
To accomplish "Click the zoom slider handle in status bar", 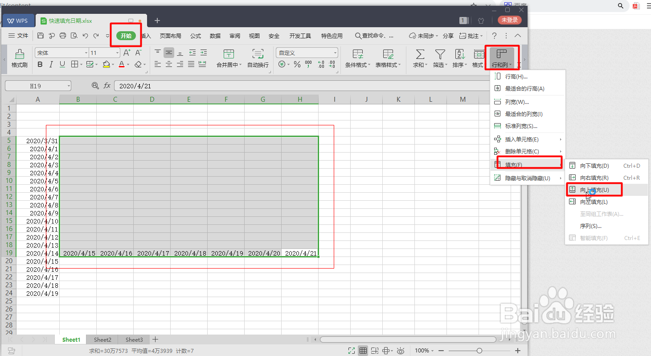I will pos(479,351).
